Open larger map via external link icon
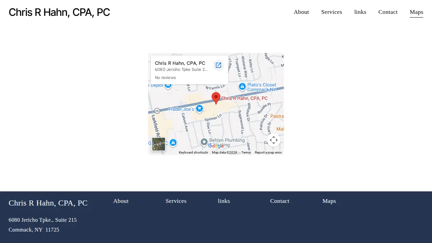The height and width of the screenshot is (243, 432). coord(218,65)
